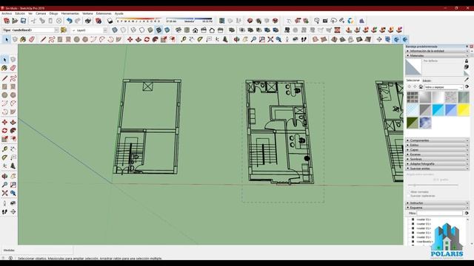Expand the Sombras panel
The width and height of the screenshot is (474, 266).
click(437, 160)
